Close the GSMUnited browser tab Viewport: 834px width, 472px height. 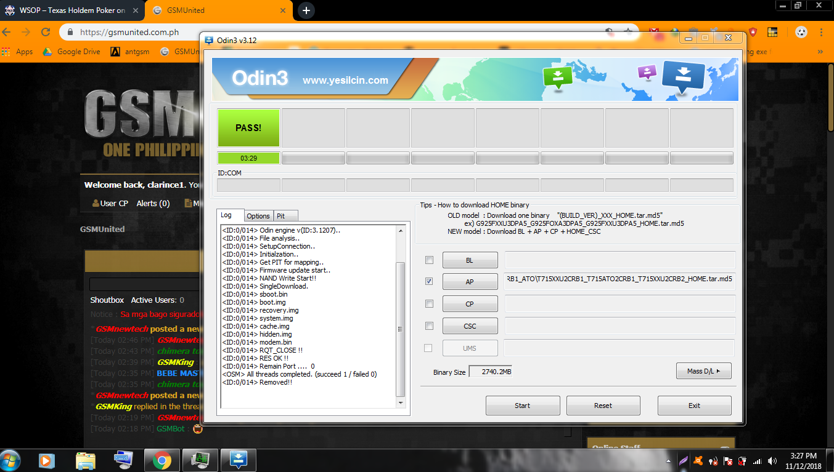[x=282, y=10]
